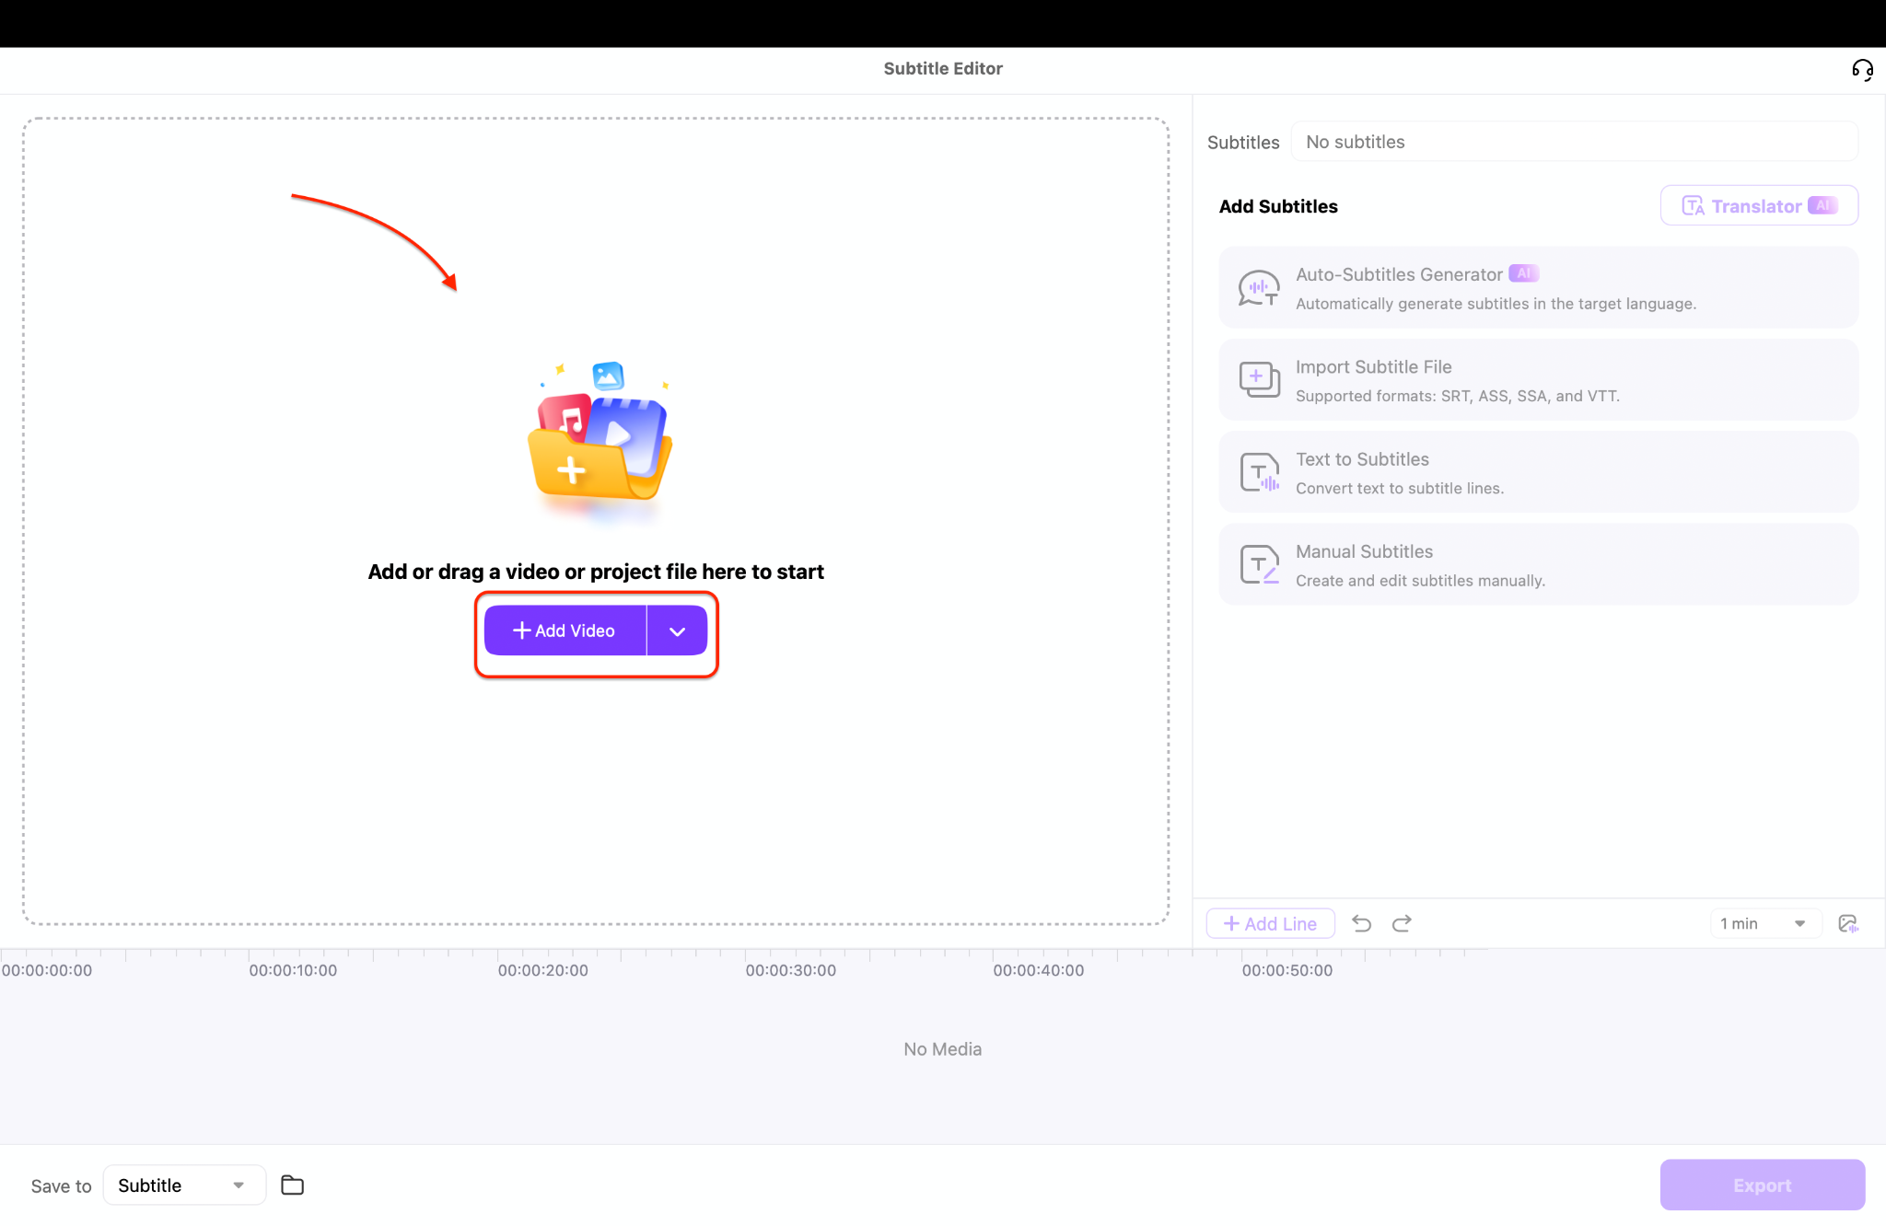The image size is (1886, 1226).
Task: Click the Text to Subtitles icon
Action: coord(1258,472)
